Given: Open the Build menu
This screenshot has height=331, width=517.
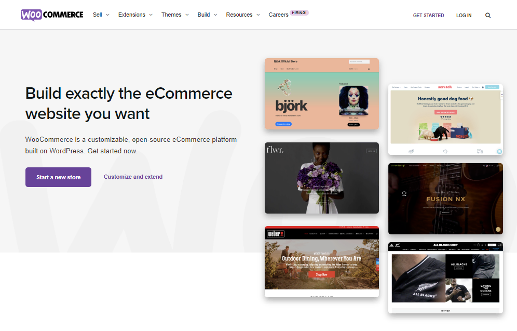Looking at the screenshot, I should pyautogui.click(x=203, y=15).
